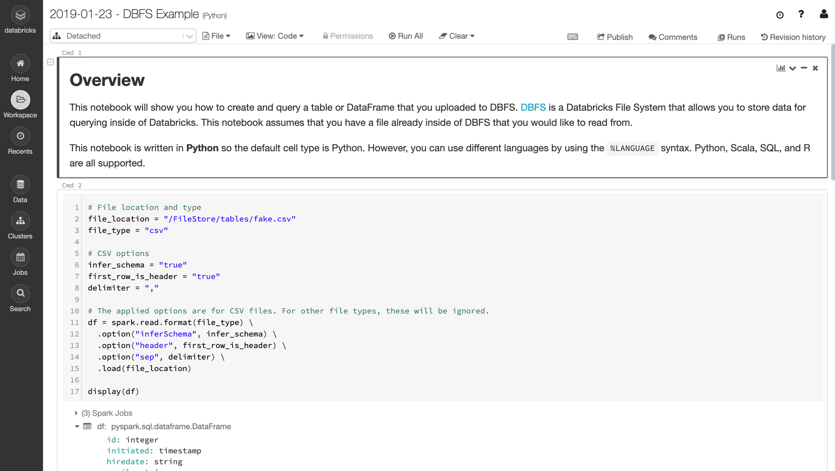
Task: Click Publish notebook button
Action: (x=615, y=37)
